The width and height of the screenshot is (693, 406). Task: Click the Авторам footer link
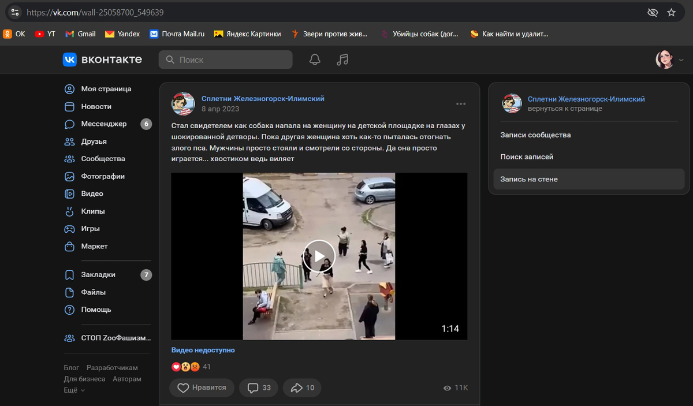click(127, 379)
